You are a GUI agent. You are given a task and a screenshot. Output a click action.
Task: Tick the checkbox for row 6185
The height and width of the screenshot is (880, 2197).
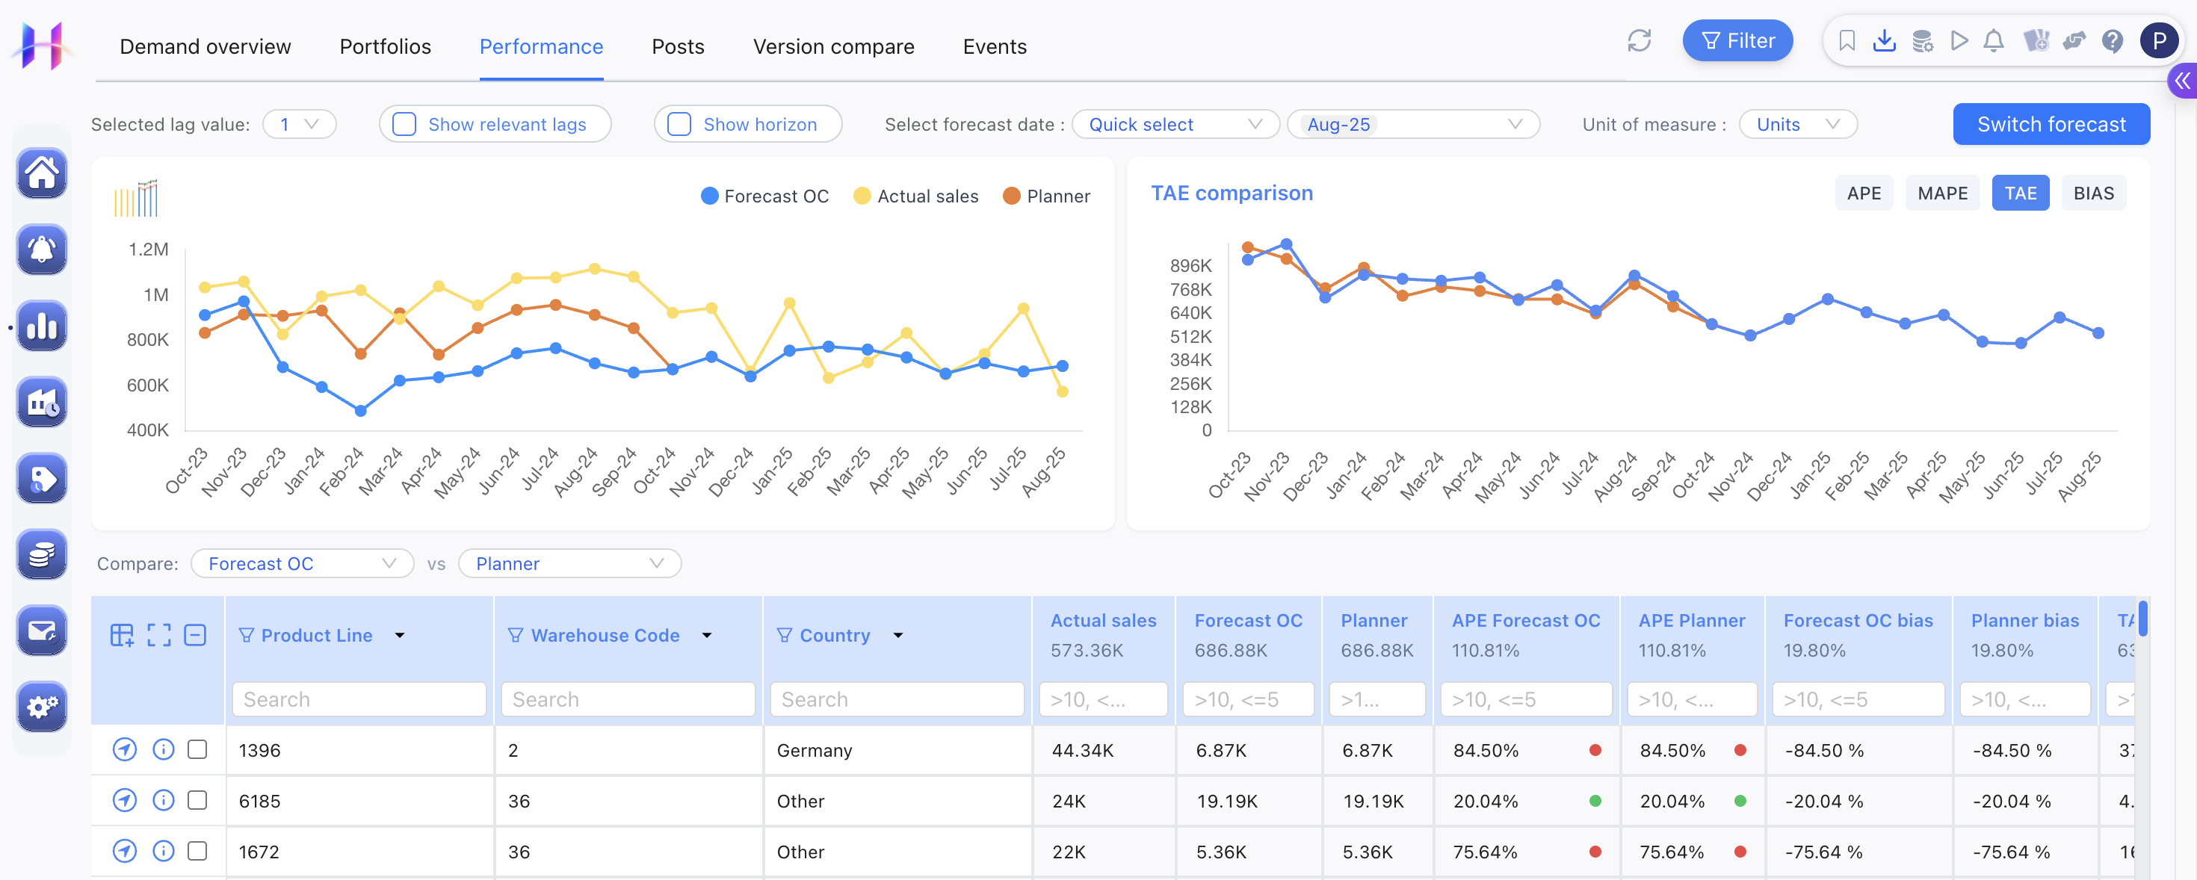[197, 800]
